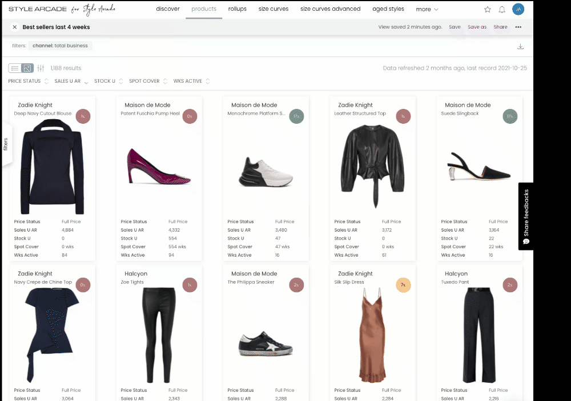This screenshot has height=401, width=571.
Task: Click the Save as button
Action: (477, 27)
